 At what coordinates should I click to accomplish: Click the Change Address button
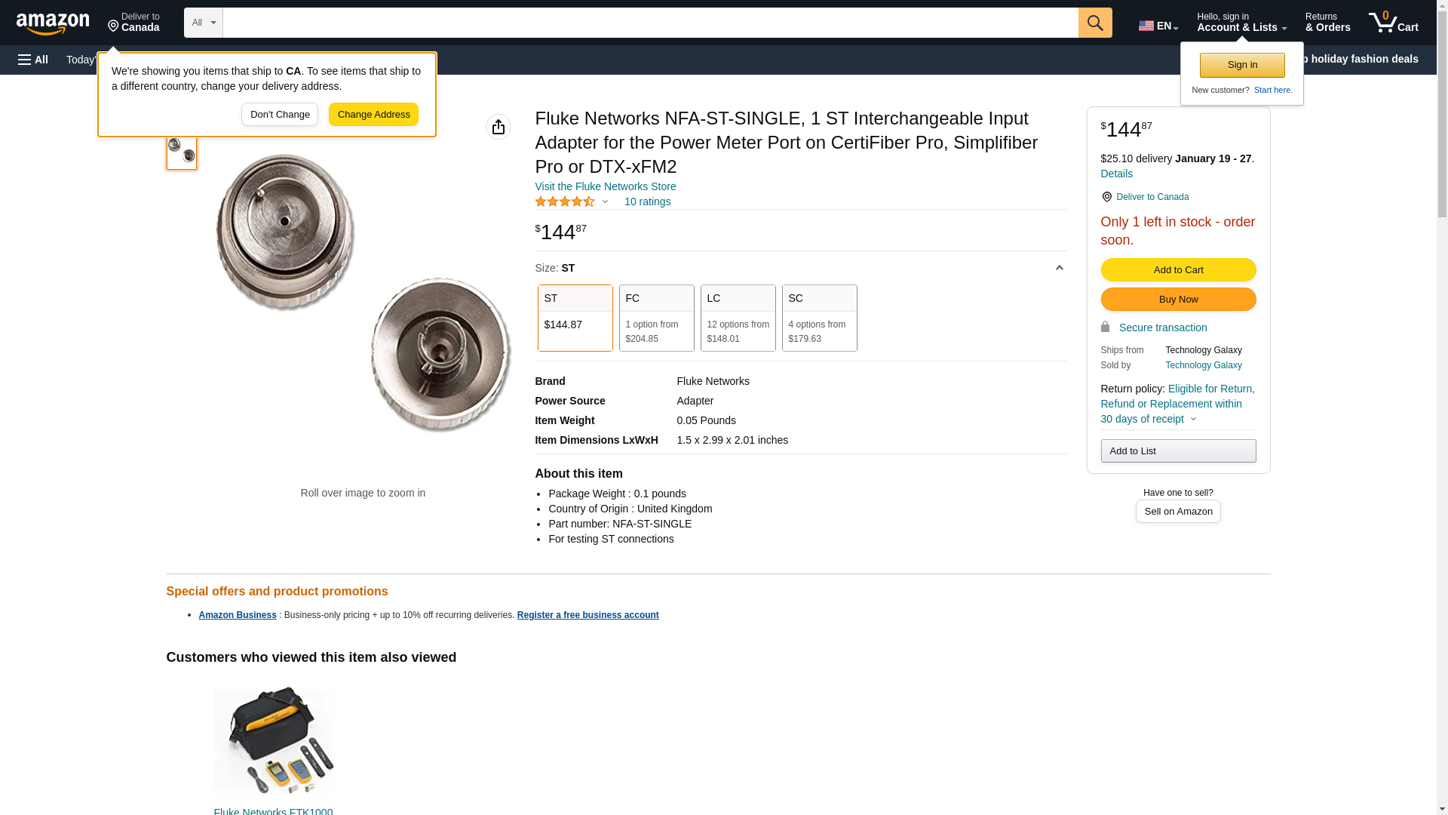point(373,115)
